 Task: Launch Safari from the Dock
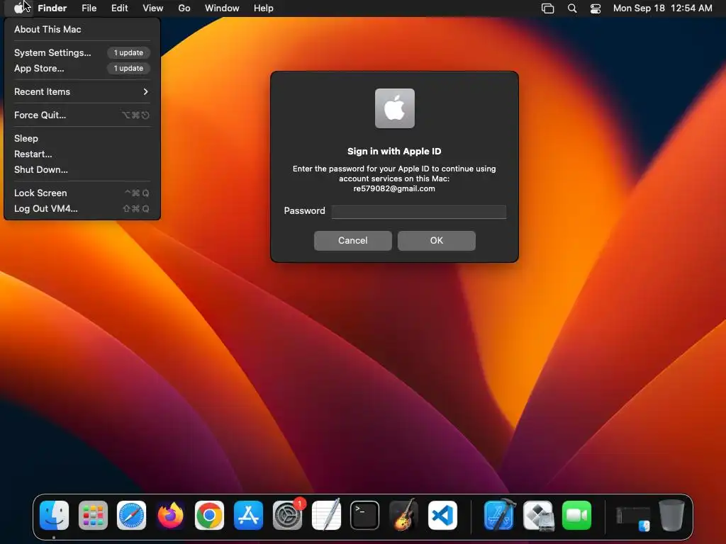[x=131, y=516]
